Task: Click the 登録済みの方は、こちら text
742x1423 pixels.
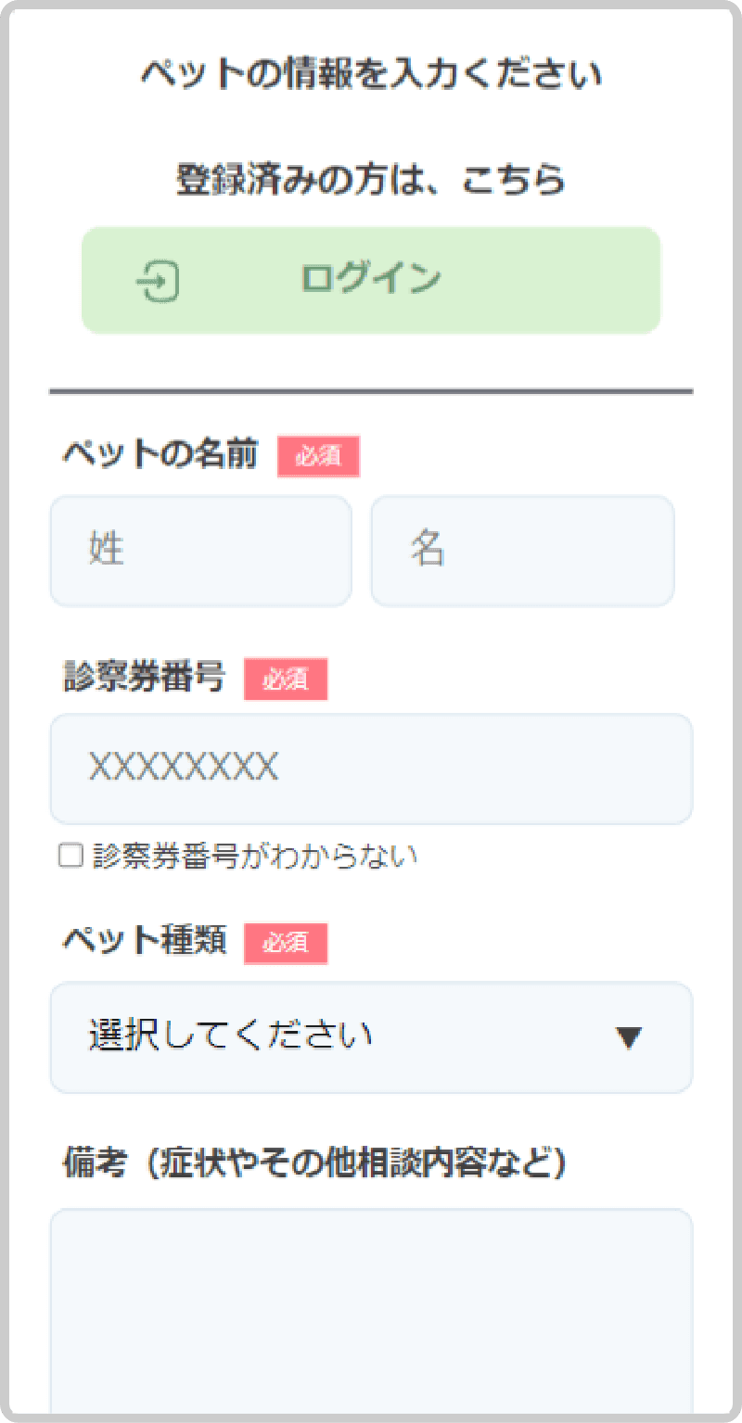Action: [371, 180]
